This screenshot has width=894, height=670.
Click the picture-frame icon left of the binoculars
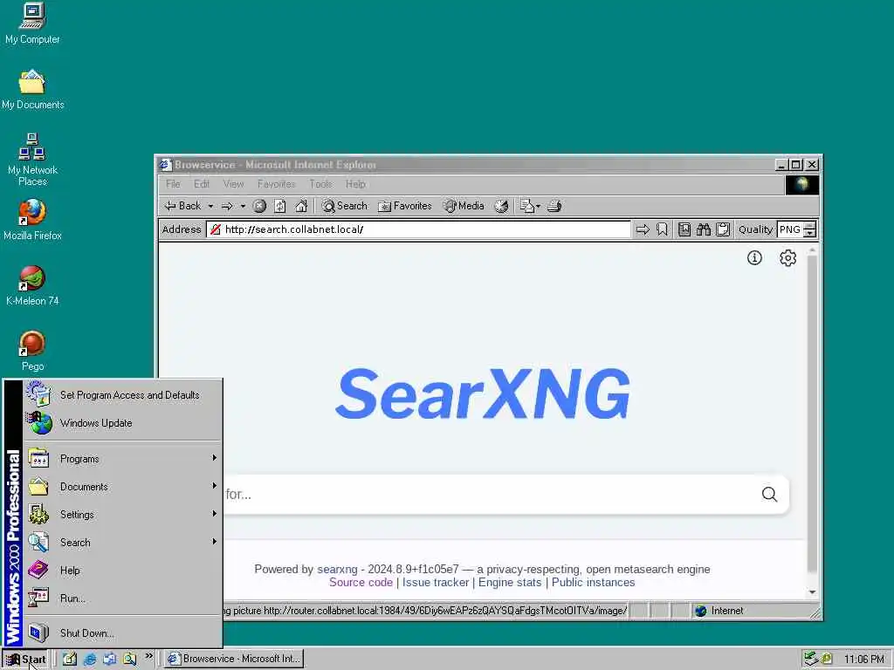coord(684,229)
